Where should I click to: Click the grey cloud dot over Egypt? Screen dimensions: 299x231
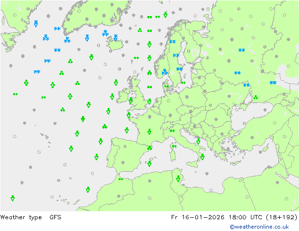[x=277, y=182]
